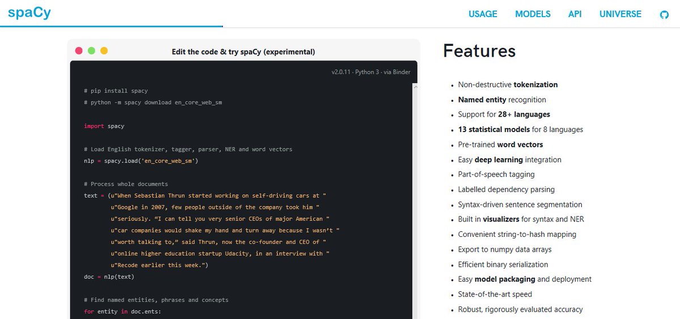Click the code editor vertical scrollbar
The image size is (680, 319).
coord(414,201)
